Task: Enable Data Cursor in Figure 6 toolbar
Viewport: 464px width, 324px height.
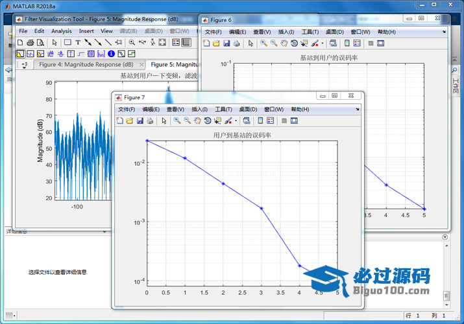Action: point(304,43)
